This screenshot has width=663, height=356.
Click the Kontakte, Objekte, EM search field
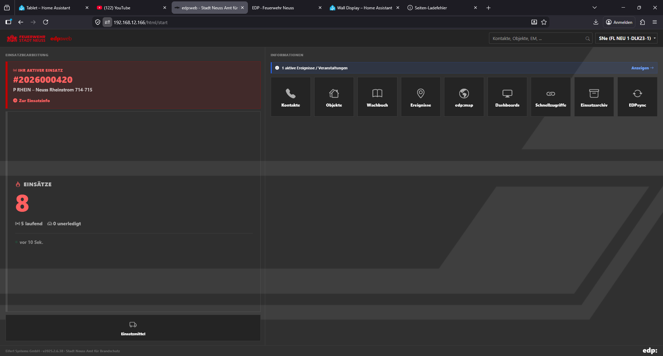(537, 38)
